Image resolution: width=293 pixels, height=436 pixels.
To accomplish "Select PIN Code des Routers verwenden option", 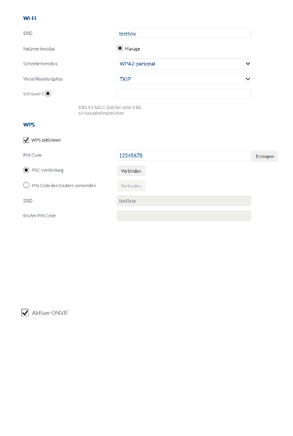I will pyautogui.click(x=26, y=185).
